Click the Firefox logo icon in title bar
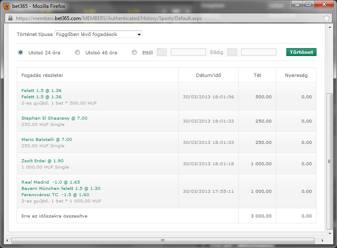Screen dimensions: 337x248 tap(7, 6)
